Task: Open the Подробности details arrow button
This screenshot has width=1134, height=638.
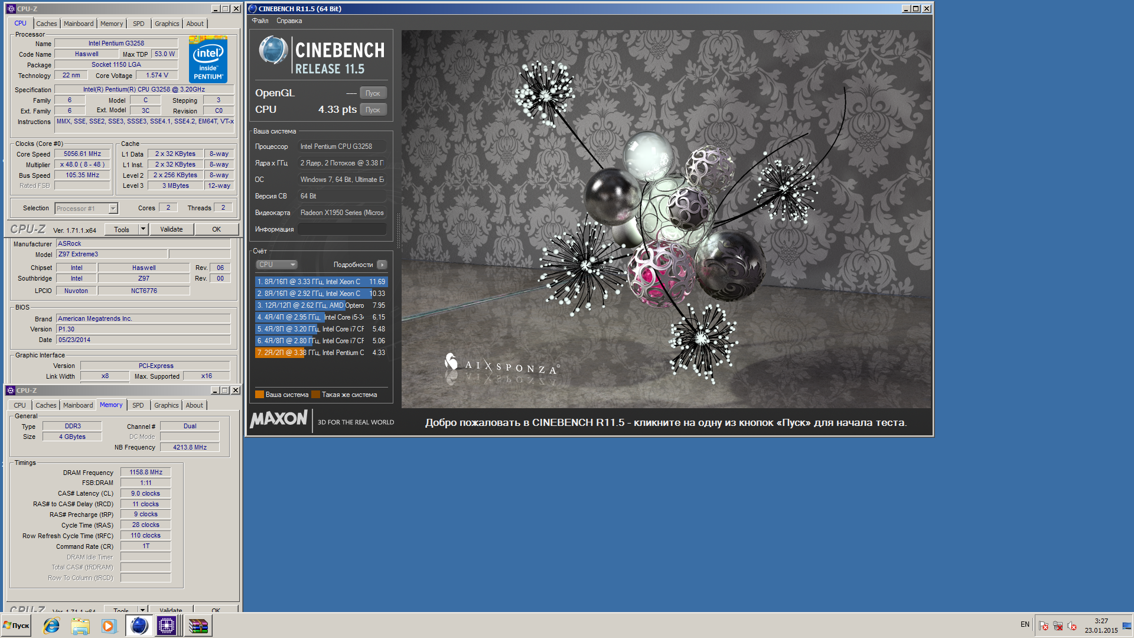Action: (x=382, y=265)
